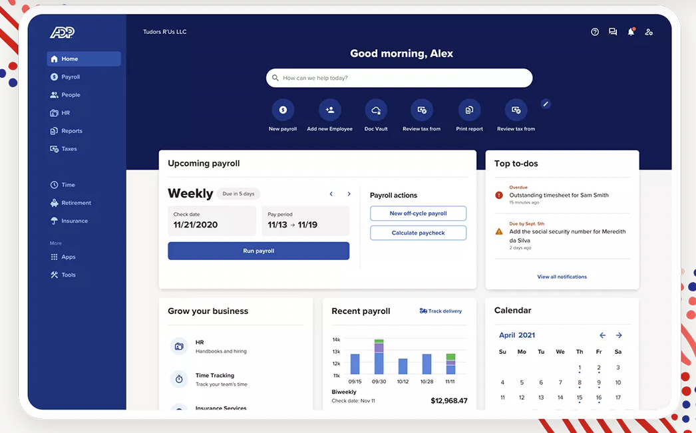This screenshot has height=433, width=696.
Task: Click the Run payroll button
Action: point(258,251)
